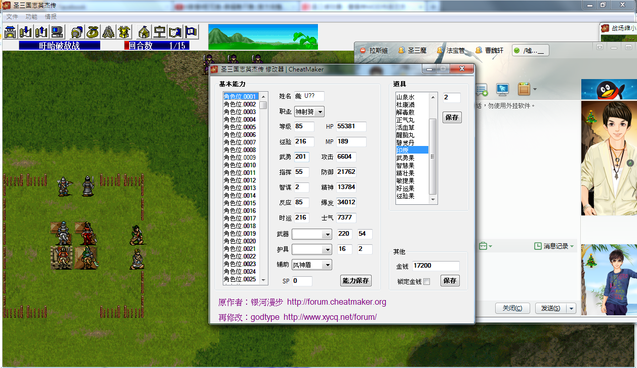Open the 功能 menu

tap(31, 17)
